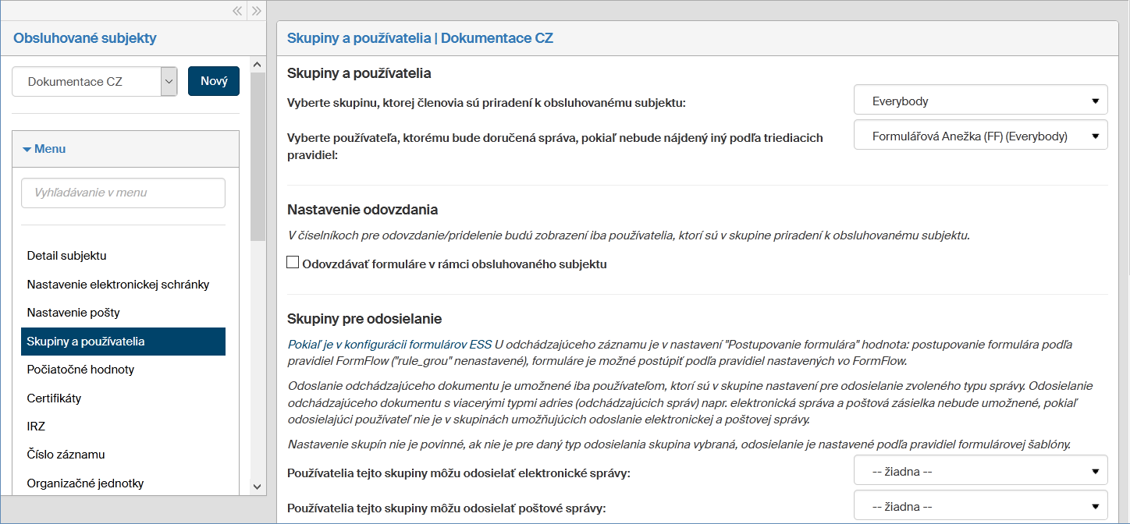Click the Vyhľadávanie v menu search field

(x=123, y=193)
